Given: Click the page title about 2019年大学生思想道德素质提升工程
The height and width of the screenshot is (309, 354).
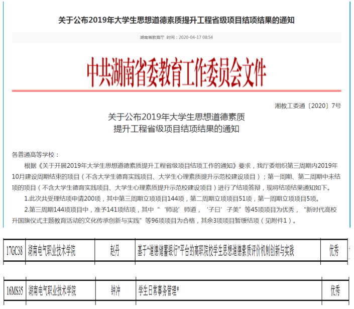Looking at the screenshot, I should [x=176, y=20].
